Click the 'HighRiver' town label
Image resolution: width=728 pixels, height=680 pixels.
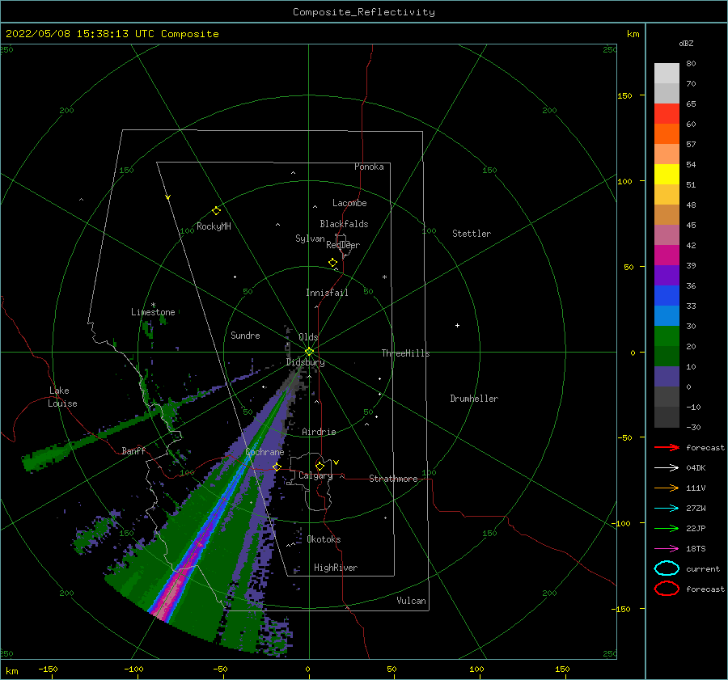click(336, 568)
